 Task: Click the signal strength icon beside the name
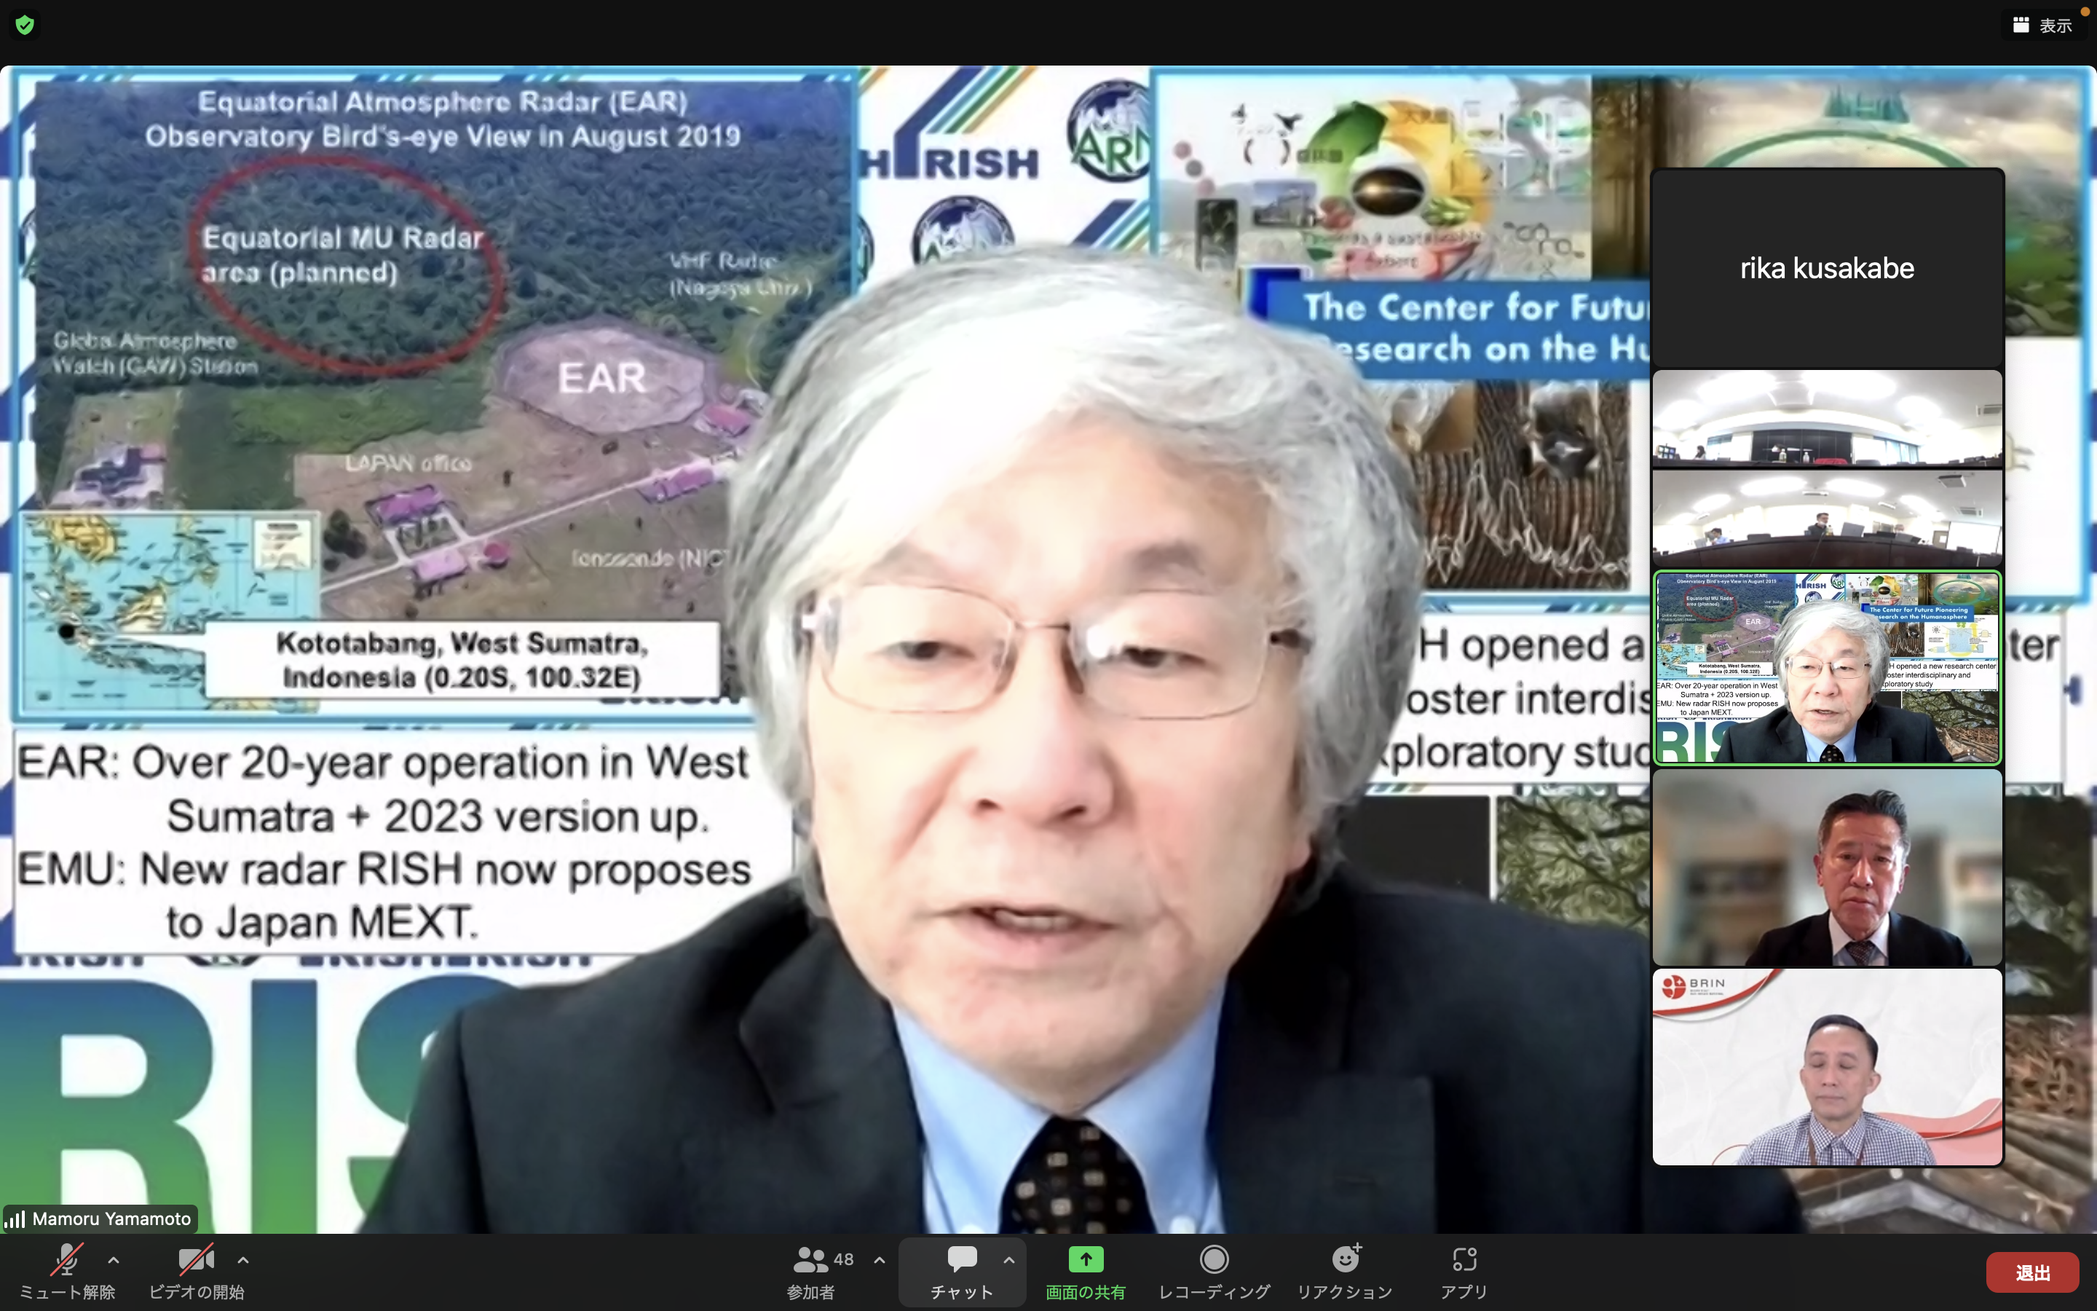coord(15,1219)
